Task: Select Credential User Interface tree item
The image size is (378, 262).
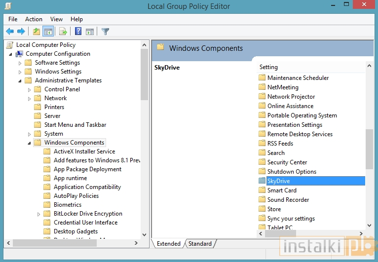Action: (x=85, y=222)
